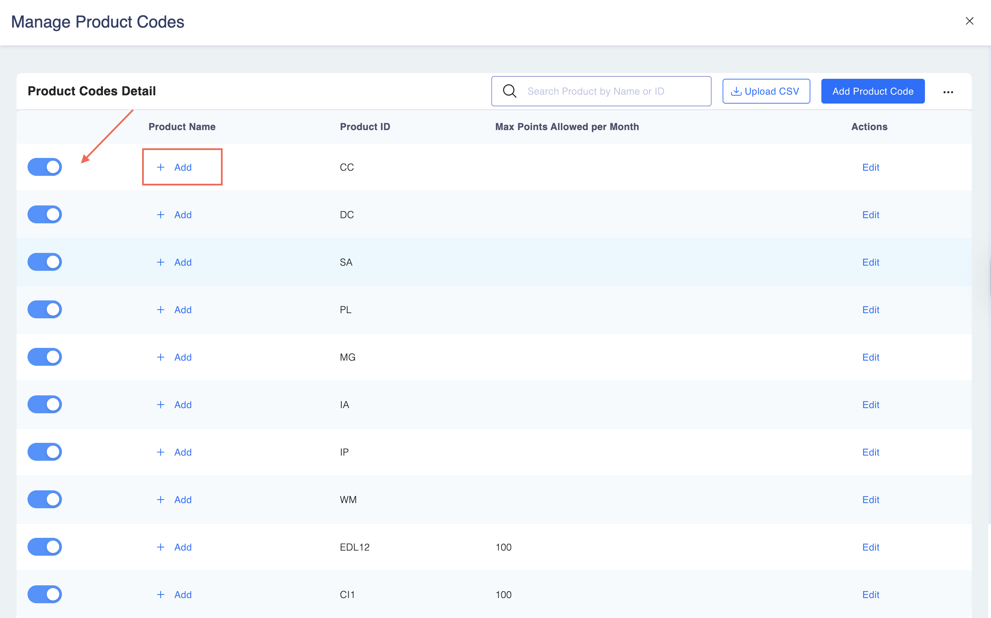Edit the EDL12 product code
Screen dimensions: 991x618
[x=871, y=547]
